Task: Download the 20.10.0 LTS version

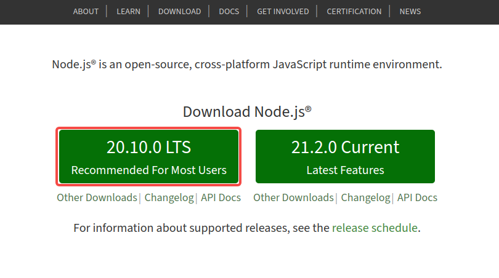Action: point(148,156)
